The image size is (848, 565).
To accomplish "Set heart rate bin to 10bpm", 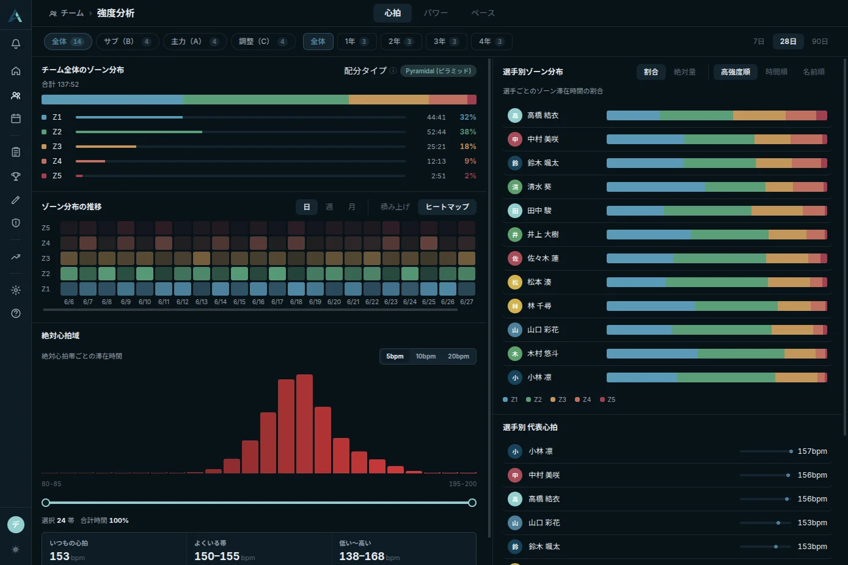I will click(x=426, y=357).
